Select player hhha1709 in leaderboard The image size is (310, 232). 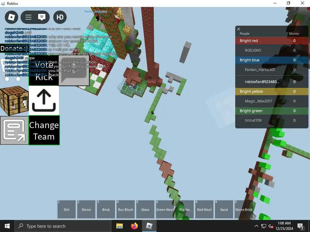point(272,120)
